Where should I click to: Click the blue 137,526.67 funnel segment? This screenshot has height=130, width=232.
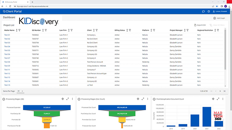(x=47, y=107)
